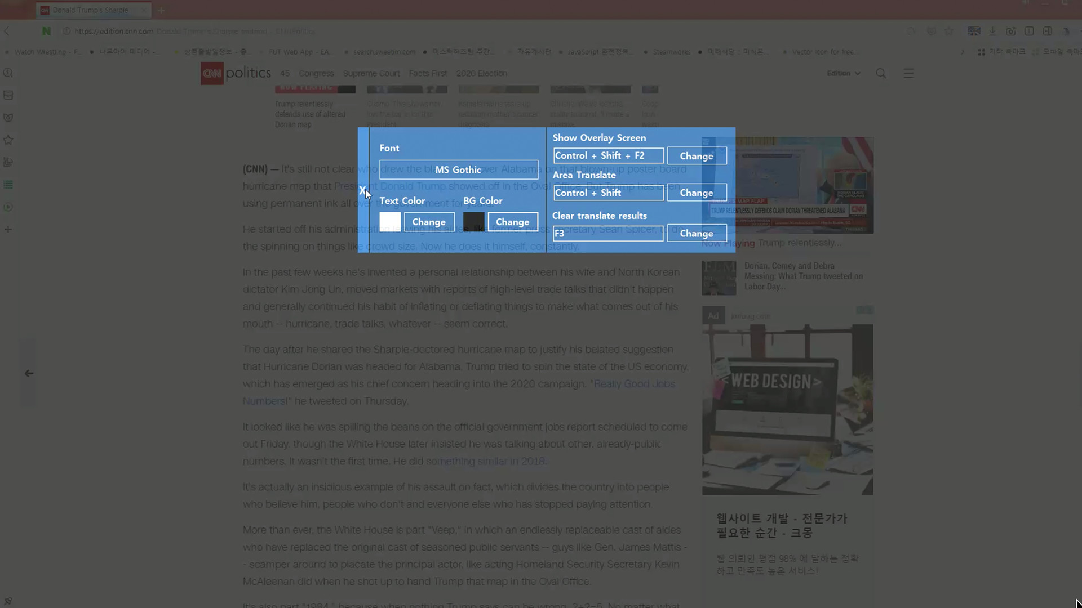Expand hidden bookmarks chevron
Viewport: 1082px width, 608px height.
(963, 52)
